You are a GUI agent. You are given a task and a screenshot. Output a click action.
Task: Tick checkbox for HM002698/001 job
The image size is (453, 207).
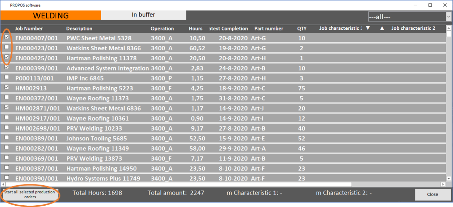(7, 127)
